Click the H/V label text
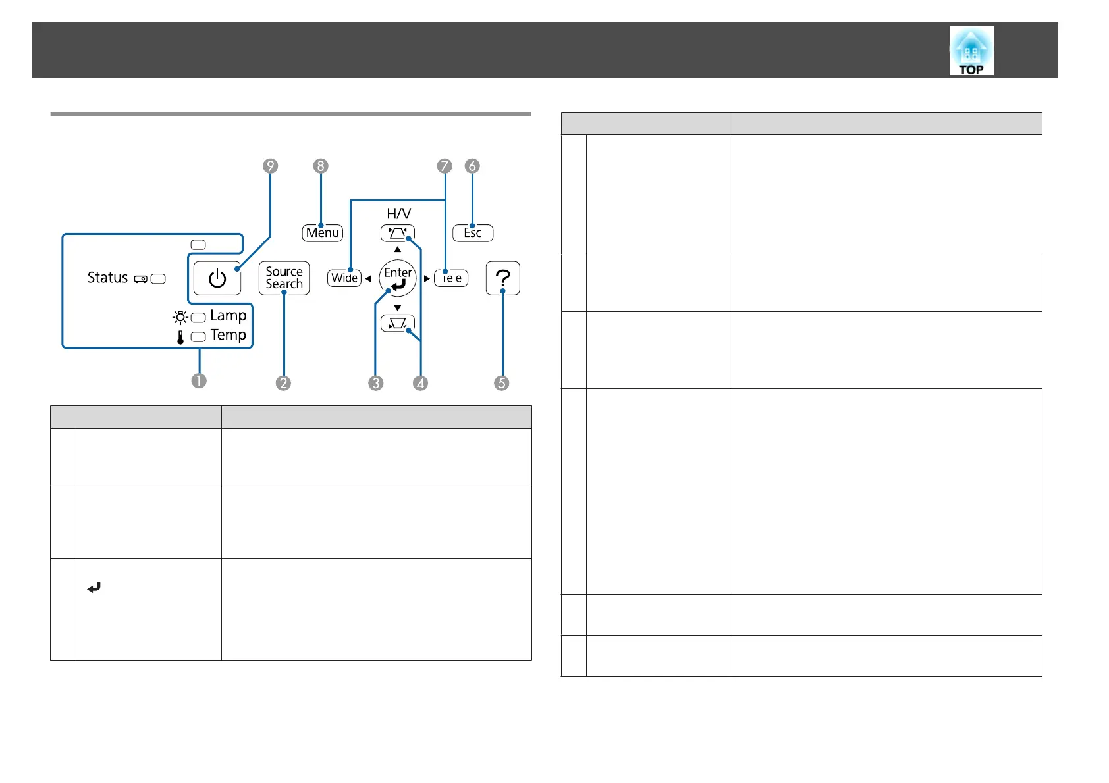Screen dimensions: 1109x783 pyautogui.click(x=398, y=213)
